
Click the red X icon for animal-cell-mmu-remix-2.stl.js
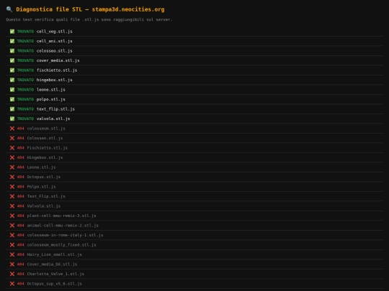[x=12, y=226]
